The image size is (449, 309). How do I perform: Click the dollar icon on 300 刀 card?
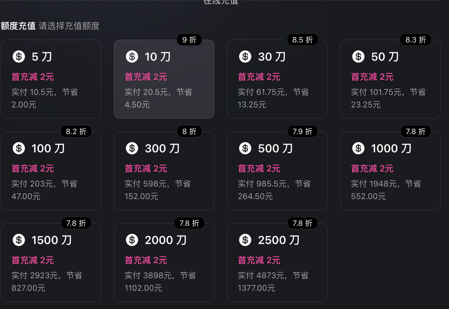coord(132,149)
